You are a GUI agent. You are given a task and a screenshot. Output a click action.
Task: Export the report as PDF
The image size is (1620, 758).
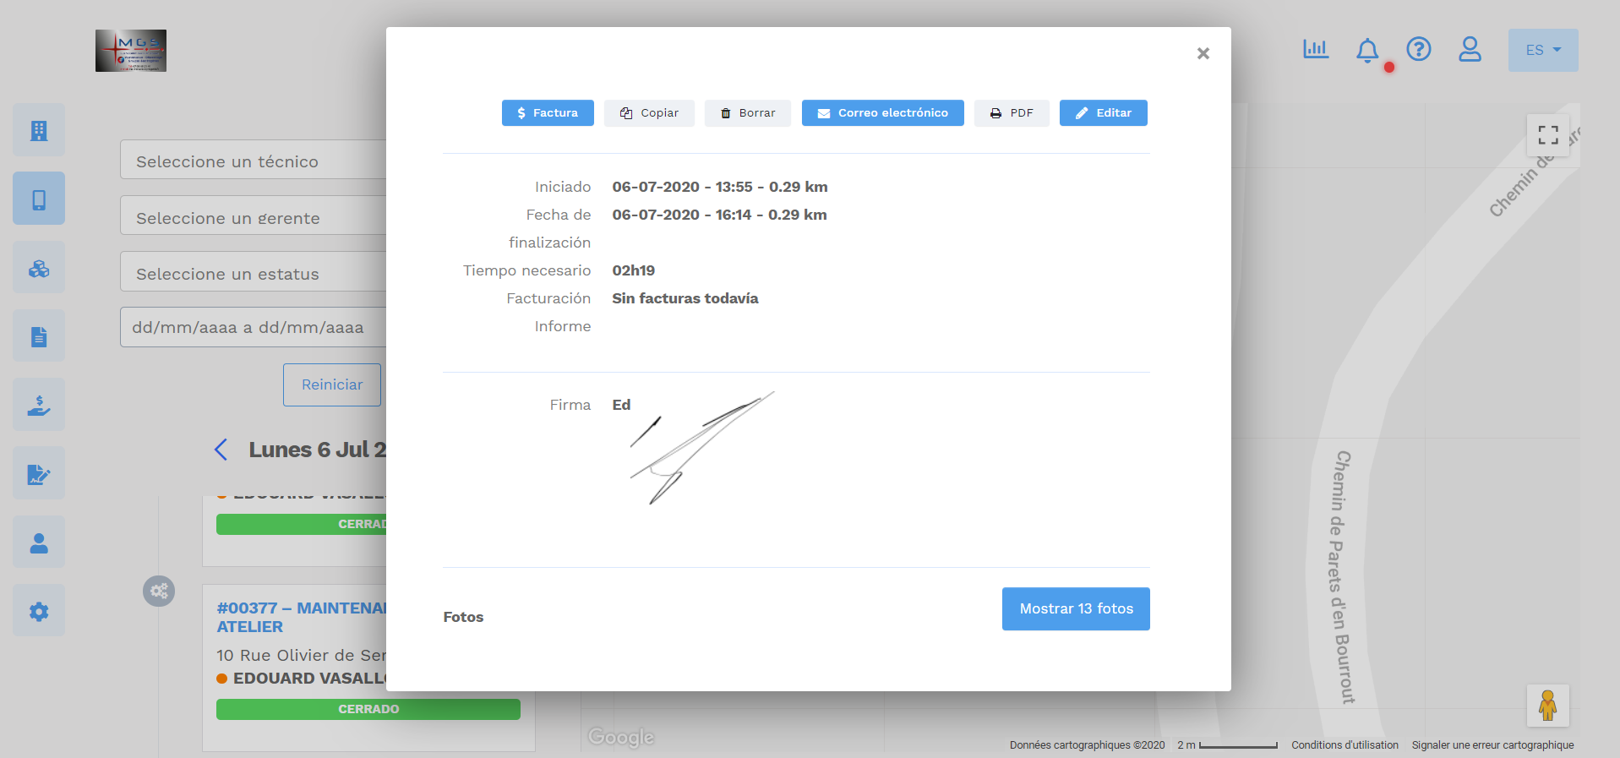coord(1012,113)
